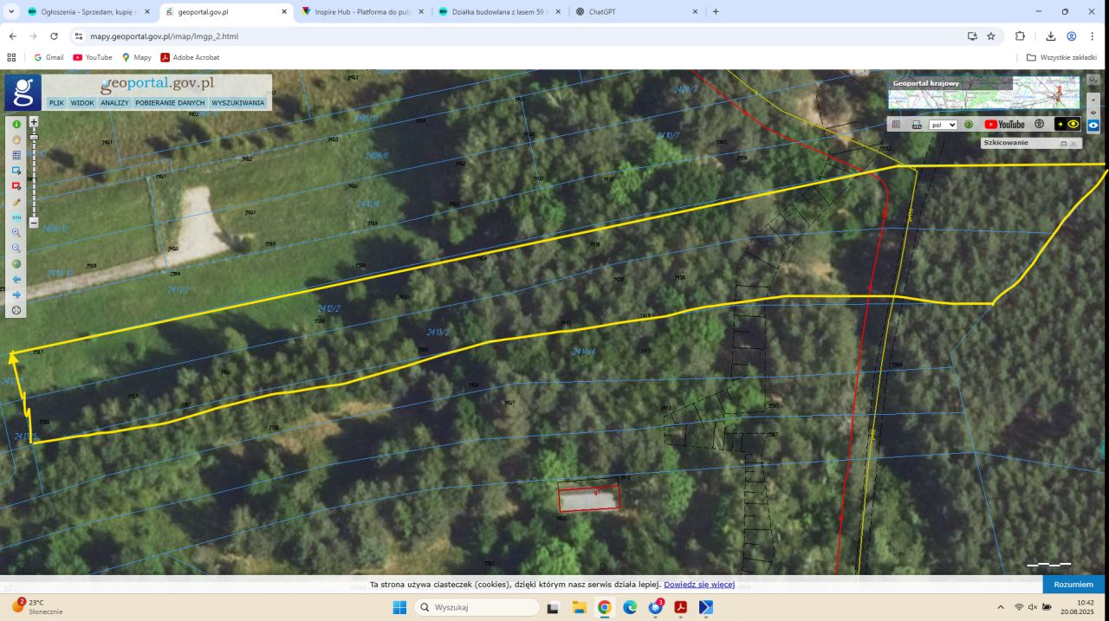Expand the system tray hidden icons chevron
Screen dimensions: 1109x621
[x=1001, y=607]
